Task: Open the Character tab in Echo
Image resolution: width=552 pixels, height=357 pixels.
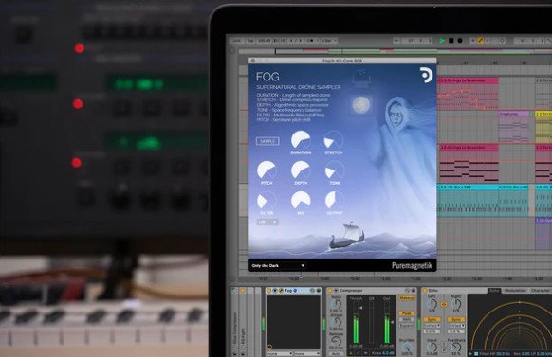Action: coord(540,291)
